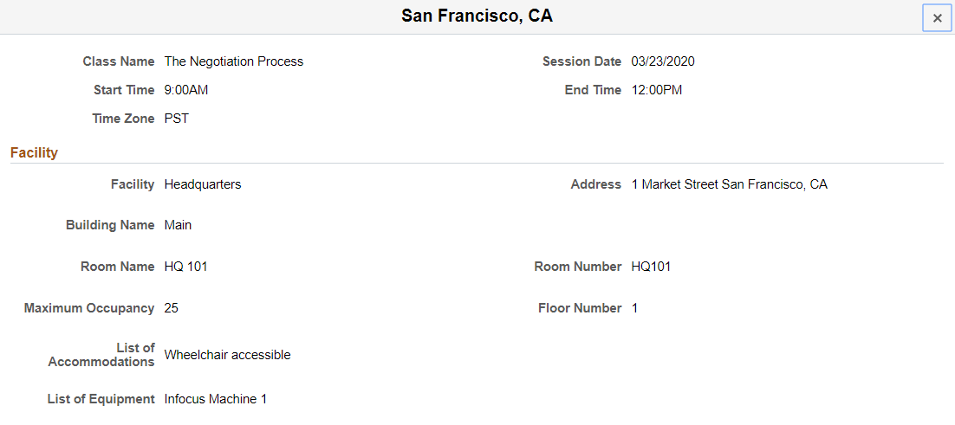955x425 pixels.
Task: Click the List of Equipment label
Action: [101, 399]
